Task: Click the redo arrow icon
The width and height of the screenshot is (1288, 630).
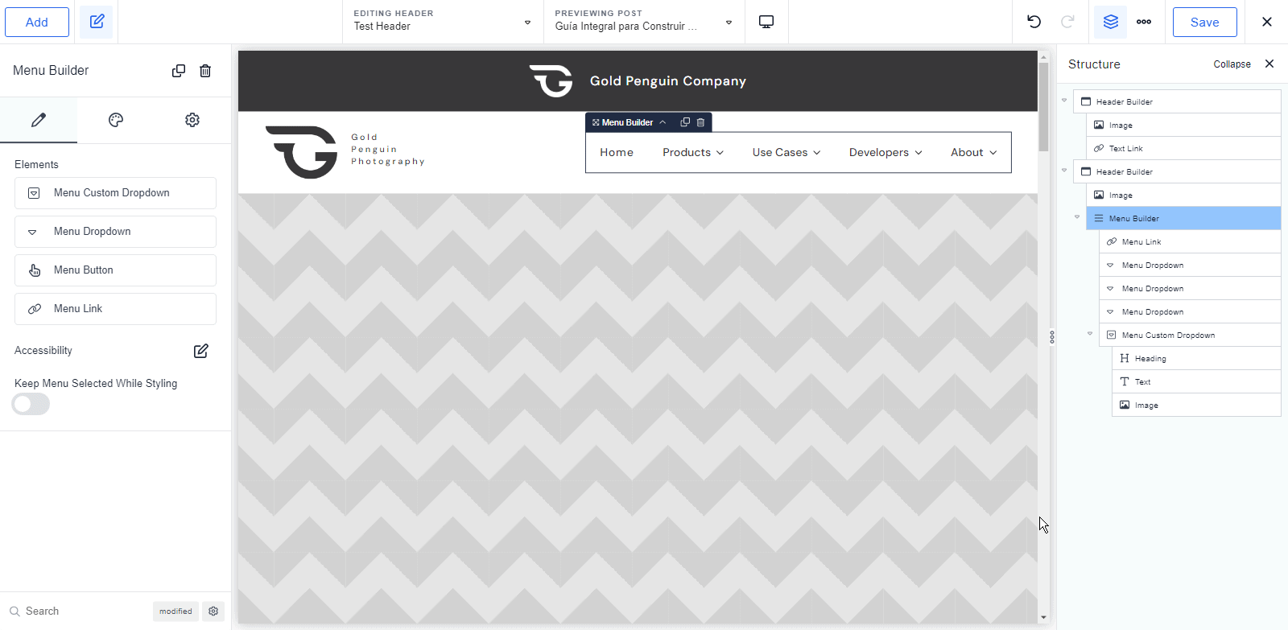Action: point(1067,22)
